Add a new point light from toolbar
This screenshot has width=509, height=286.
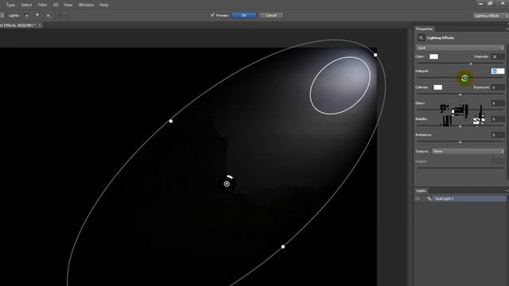37,16
